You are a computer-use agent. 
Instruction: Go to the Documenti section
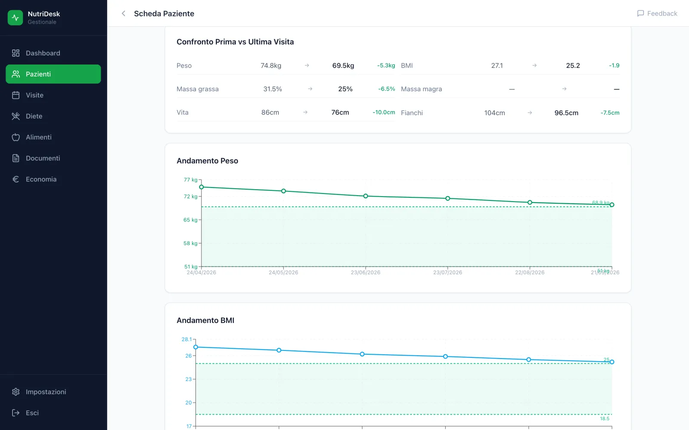click(x=53, y=158)
